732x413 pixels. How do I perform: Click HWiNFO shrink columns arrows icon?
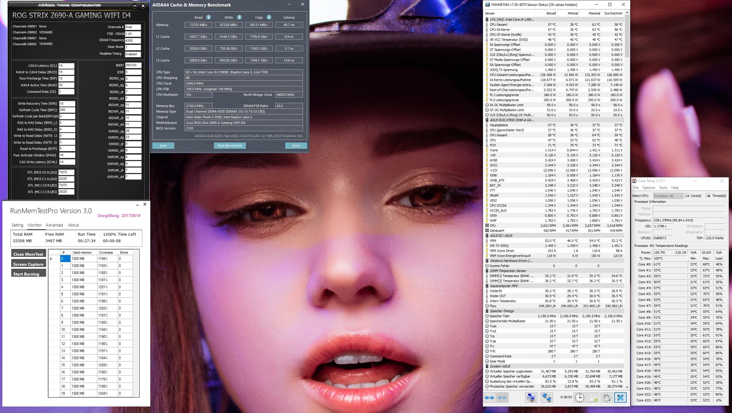502,398
